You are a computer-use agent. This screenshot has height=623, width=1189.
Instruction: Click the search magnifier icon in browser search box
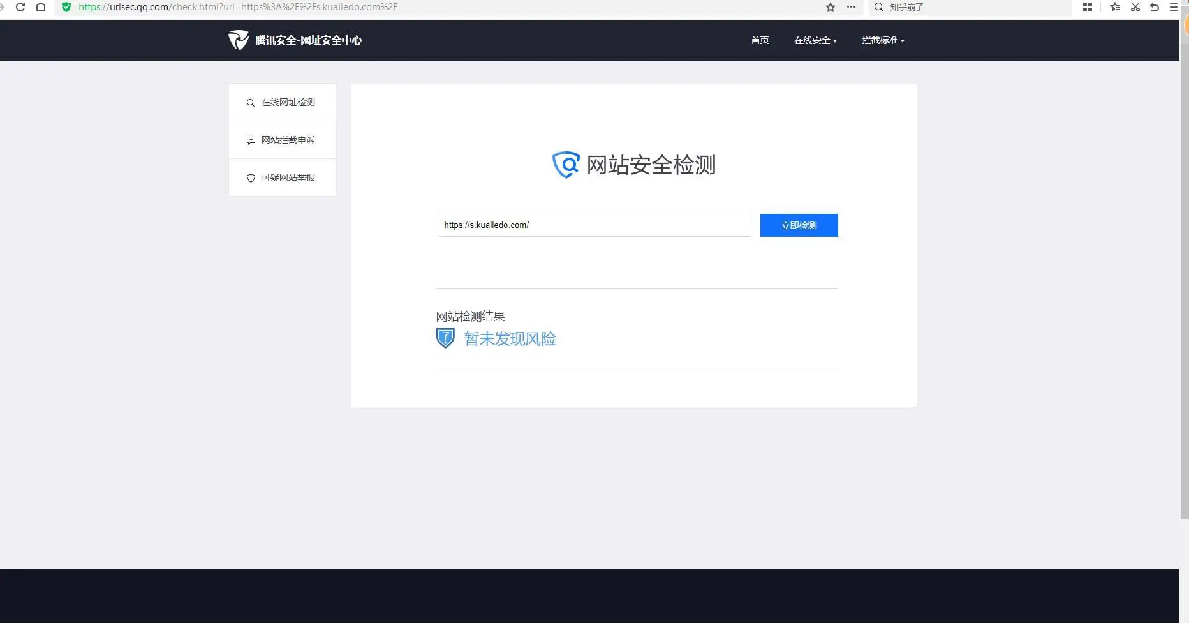(879, 7)
